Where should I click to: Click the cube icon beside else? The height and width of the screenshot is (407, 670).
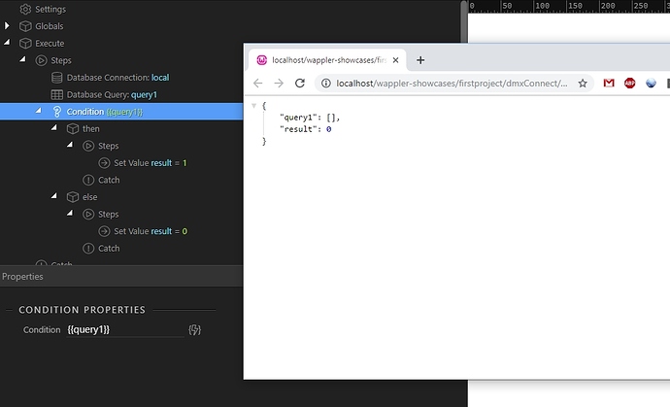(73, 197)
